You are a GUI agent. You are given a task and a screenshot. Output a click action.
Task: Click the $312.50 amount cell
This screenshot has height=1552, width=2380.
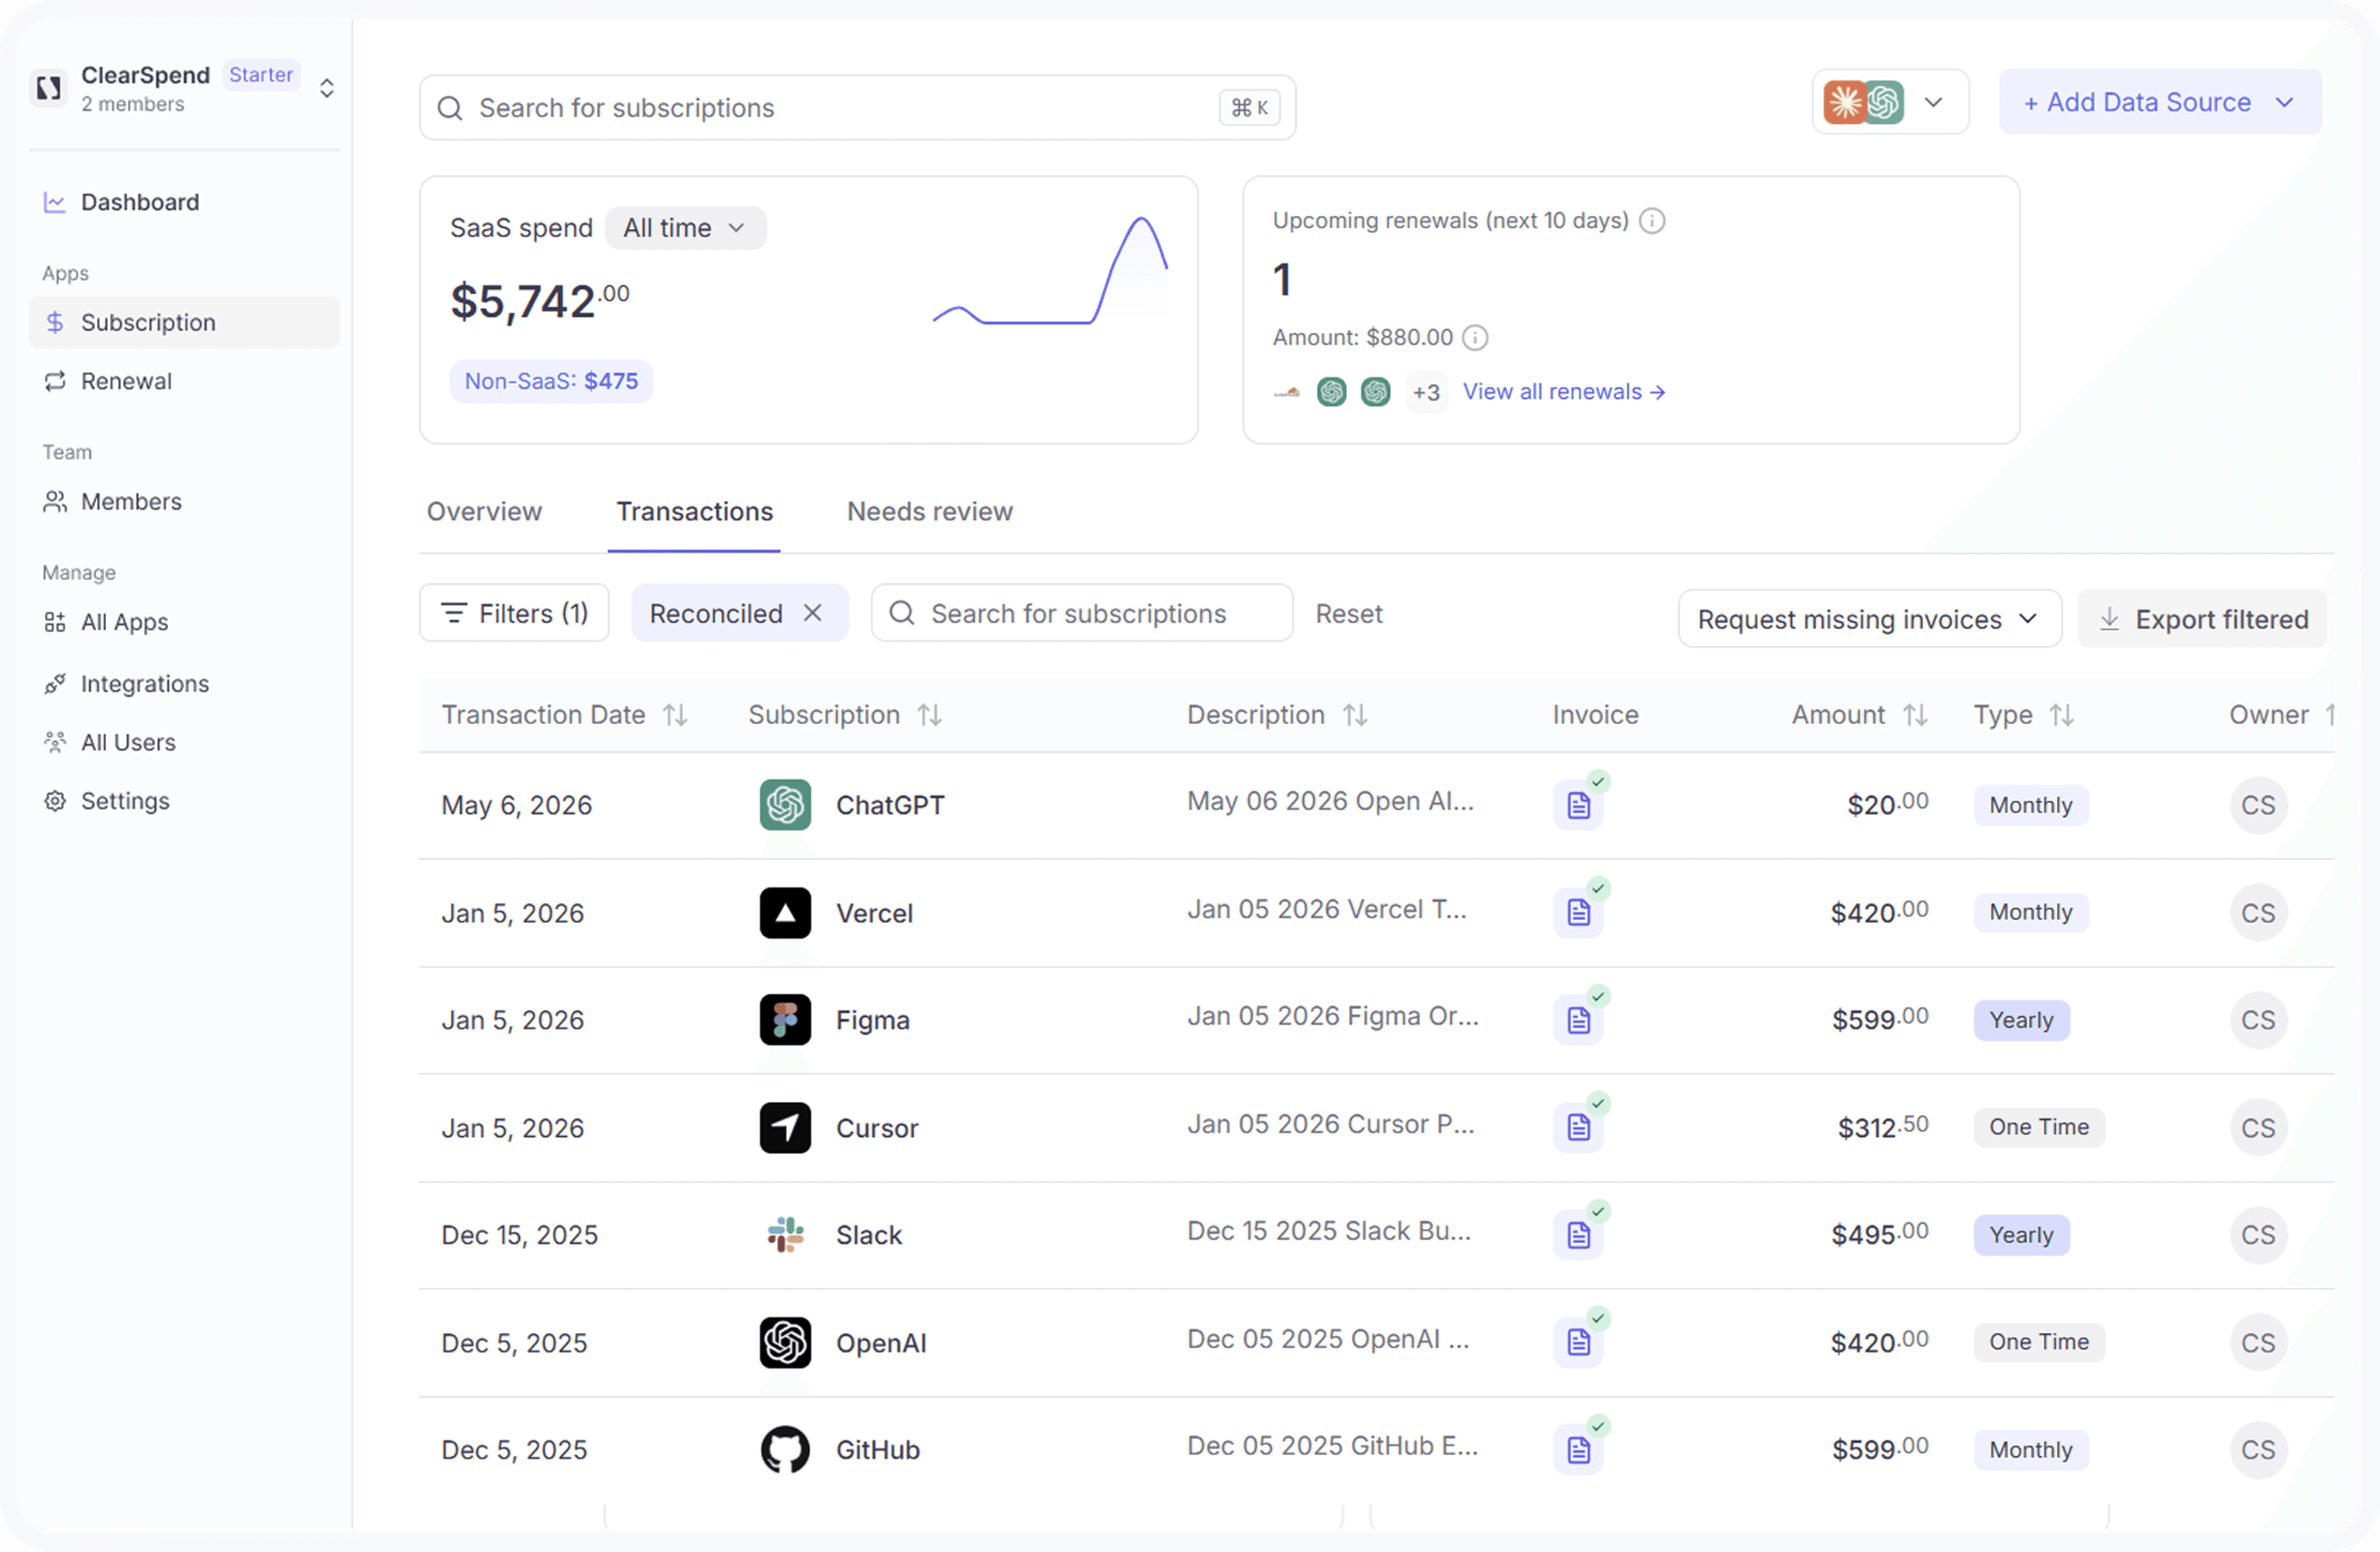tap(1883, 1126)
